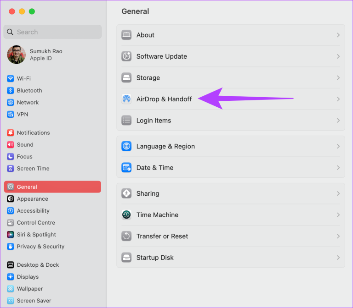Click the Privacy & Security hand icon
The width and height of the screenshot is (353, 308).
pos(11,246)
